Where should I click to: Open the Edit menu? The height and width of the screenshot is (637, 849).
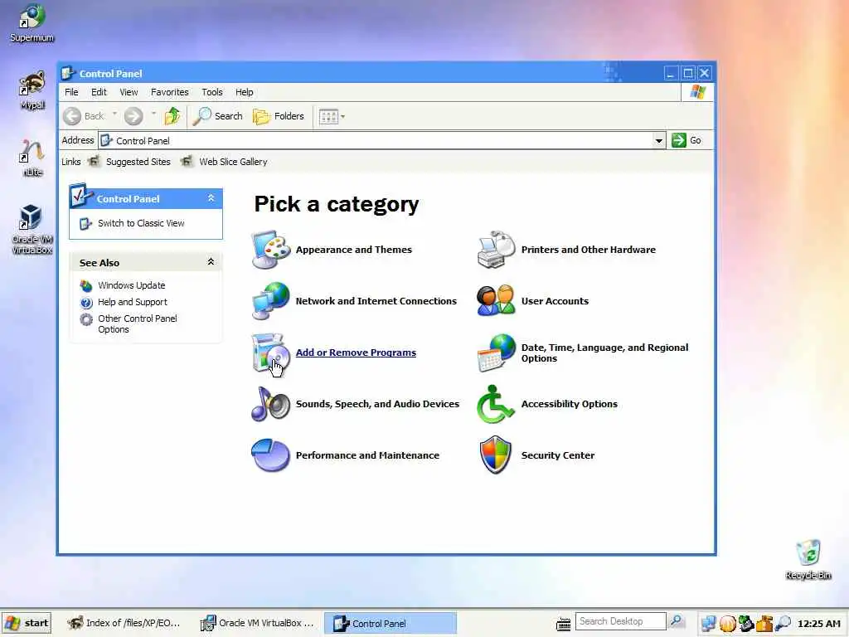coord(99,92)
